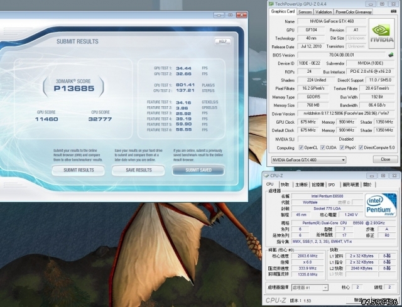402x307 pixels.
Task: Click the BIOS Version field 70.04.0B.00.01
Action: point(341,55)
